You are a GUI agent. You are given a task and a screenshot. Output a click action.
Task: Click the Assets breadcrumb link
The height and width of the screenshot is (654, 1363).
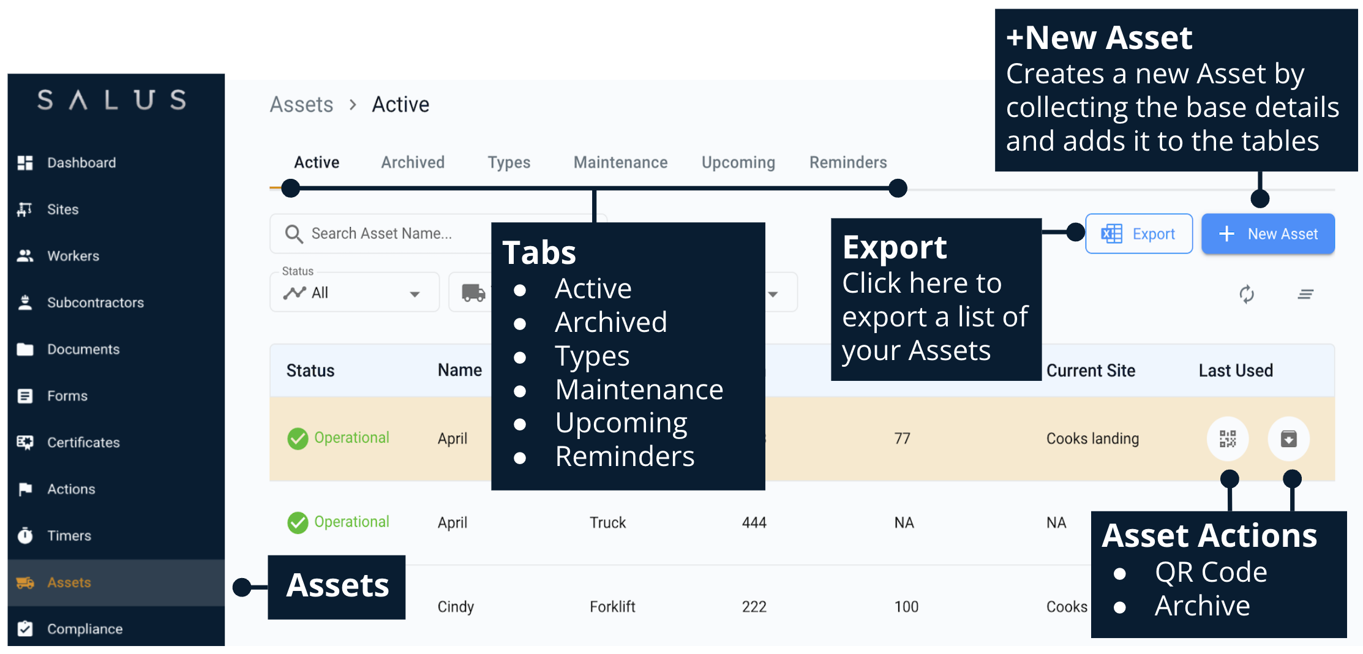click(301, 105)
